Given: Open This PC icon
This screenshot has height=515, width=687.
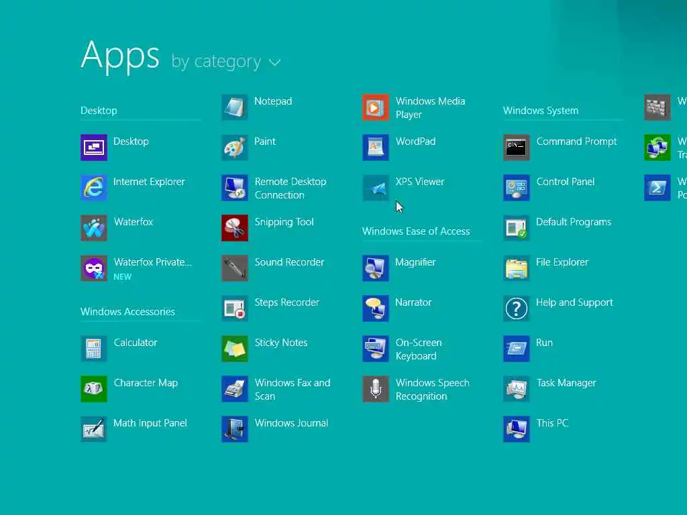Looking at the screenshot, I should (517, 430).
